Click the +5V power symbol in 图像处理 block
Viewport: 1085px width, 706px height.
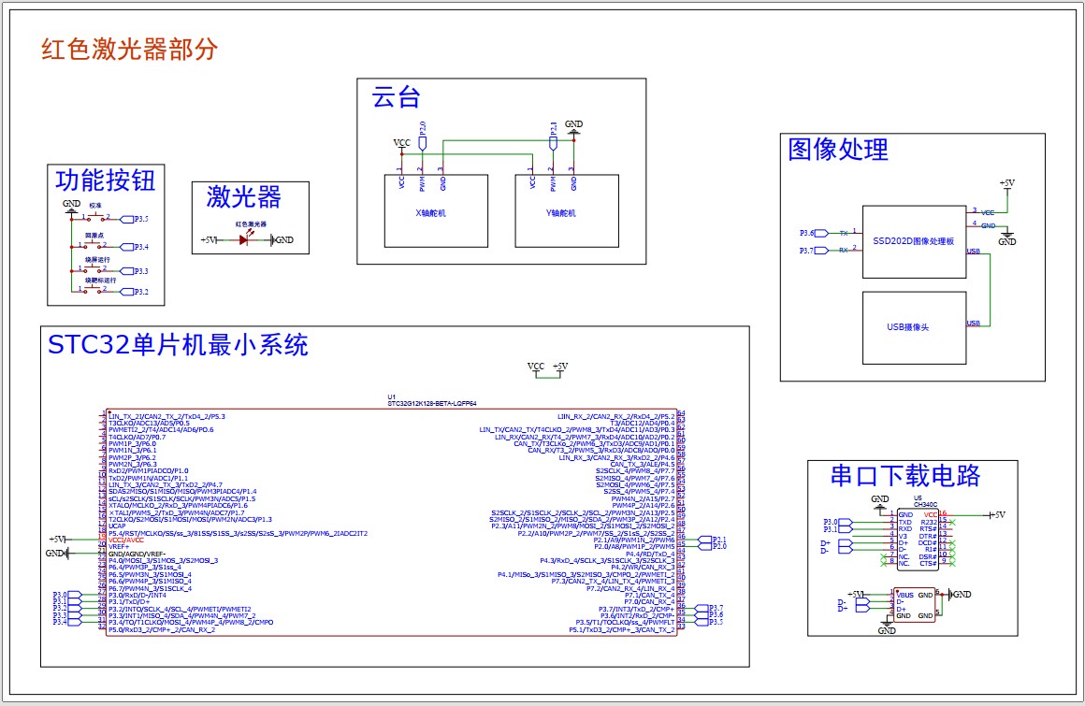coord(1007,185)
